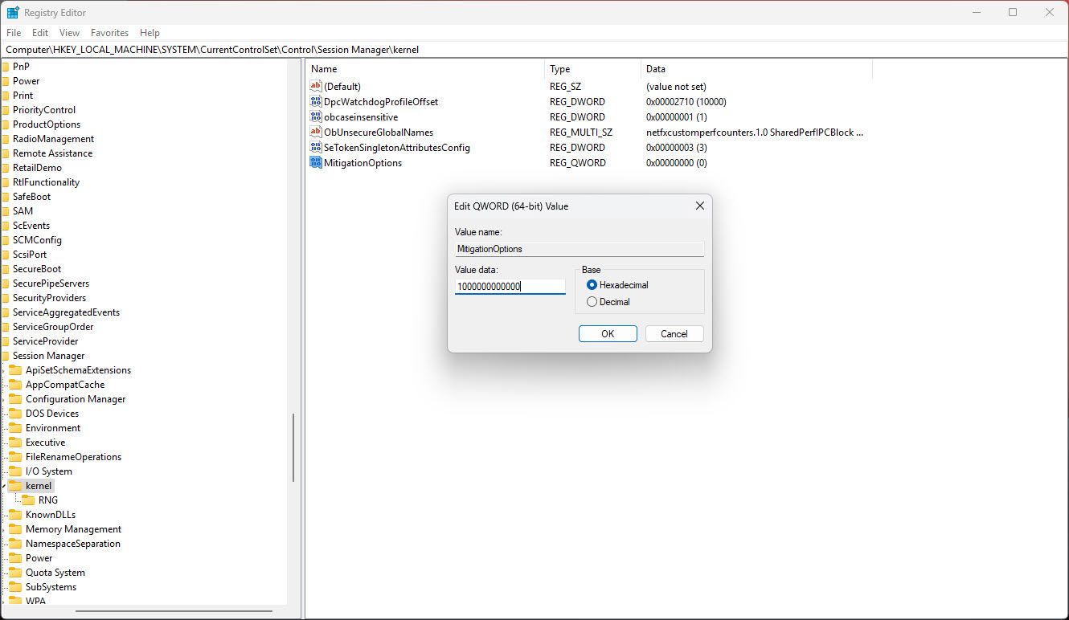Select the DpcWatchdogProfileOffset DWORD icon

[x=316, y=101]
